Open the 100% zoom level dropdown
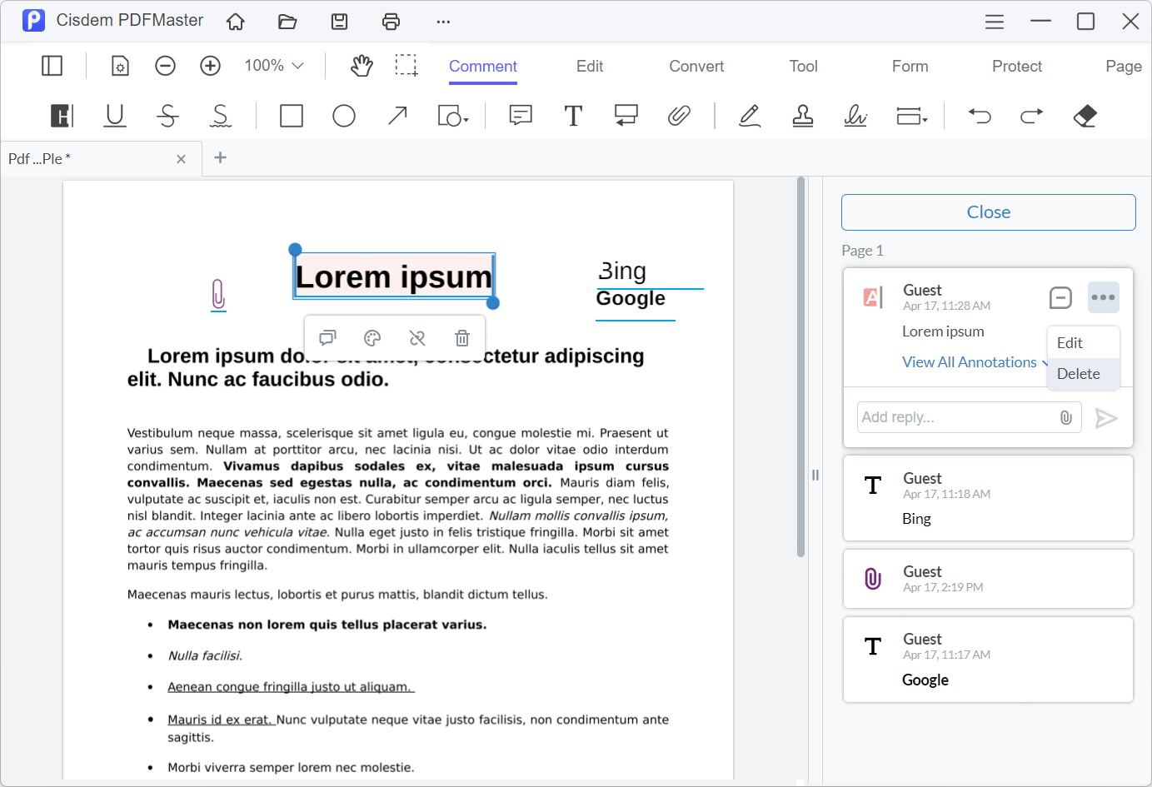Viewport: 1152px width, 787px height. pyautogui.click(x=273, y=65)
